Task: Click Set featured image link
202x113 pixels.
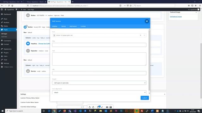Action: coord(176,17)
